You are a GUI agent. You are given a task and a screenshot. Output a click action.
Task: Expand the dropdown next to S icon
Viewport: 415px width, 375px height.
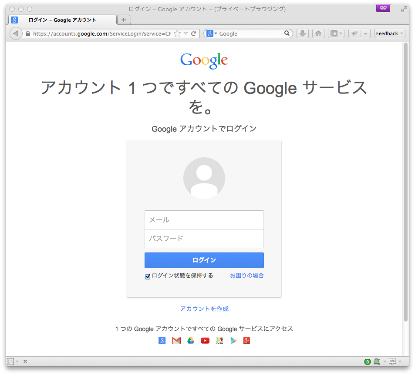pos(17,361)
